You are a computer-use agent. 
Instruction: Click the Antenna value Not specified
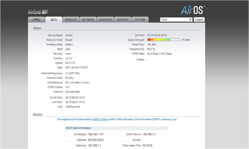pyautogui.click(x=72, y=92)
